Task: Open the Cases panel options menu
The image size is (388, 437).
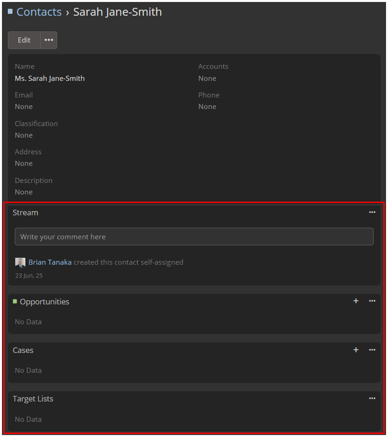Action: pos(372,350)
